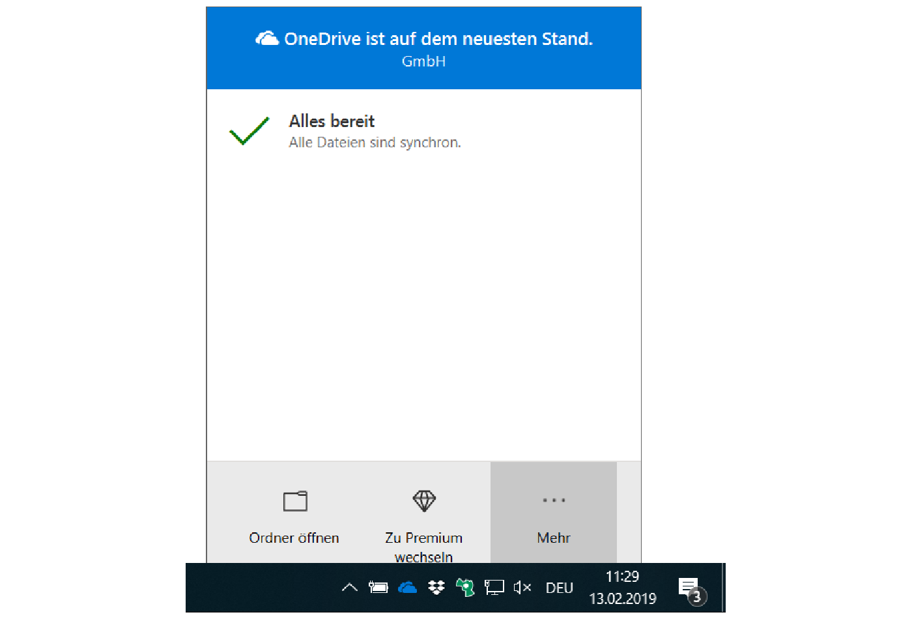Click the folder icon above Ordner öffnen
Screen dimensions: 912x619
(x=295, y=501)
